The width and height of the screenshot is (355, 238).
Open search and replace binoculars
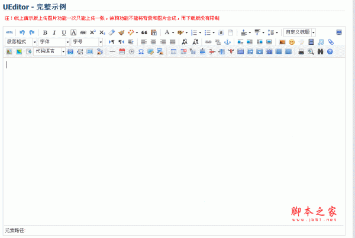320,52
